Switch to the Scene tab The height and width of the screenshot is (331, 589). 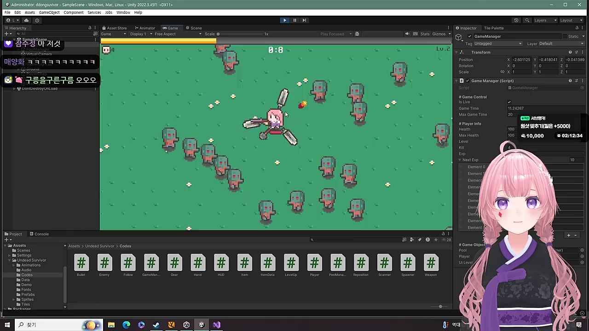tap(193, 28)
